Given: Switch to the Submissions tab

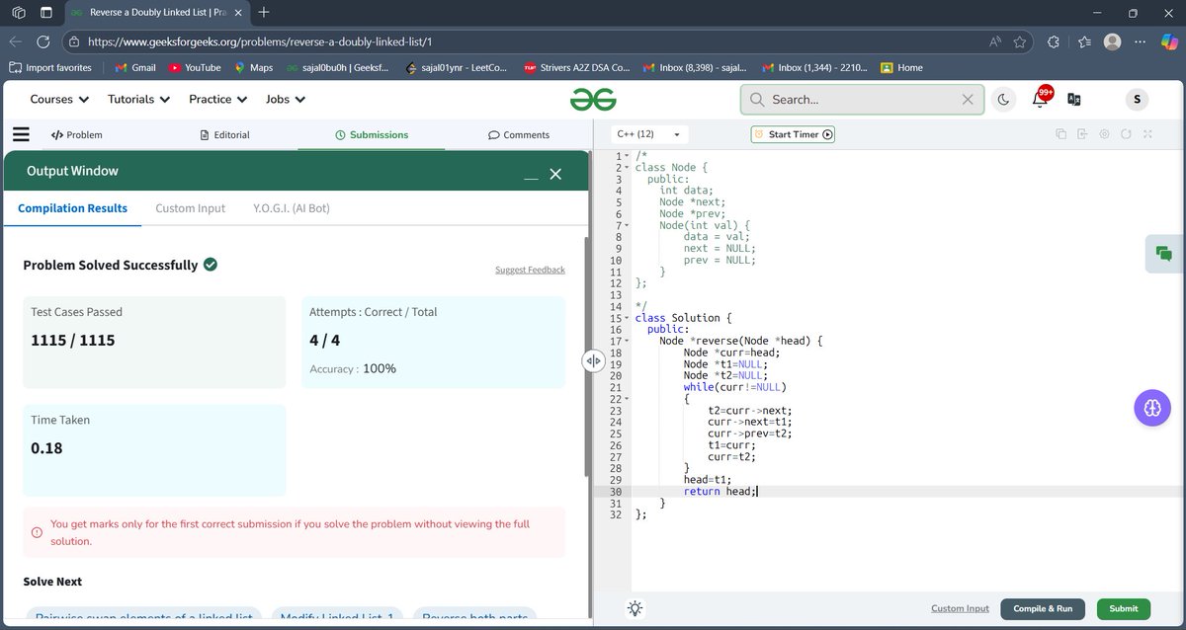Looking at the screenshot, I should pyautogui.click(x=372, y=134).
